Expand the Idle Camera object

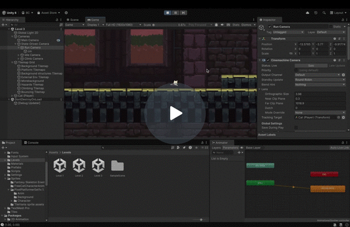click(x=18, y=55)
